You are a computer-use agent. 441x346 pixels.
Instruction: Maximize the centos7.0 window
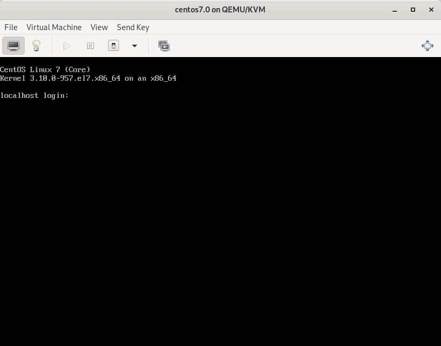[x=413, y=10]
